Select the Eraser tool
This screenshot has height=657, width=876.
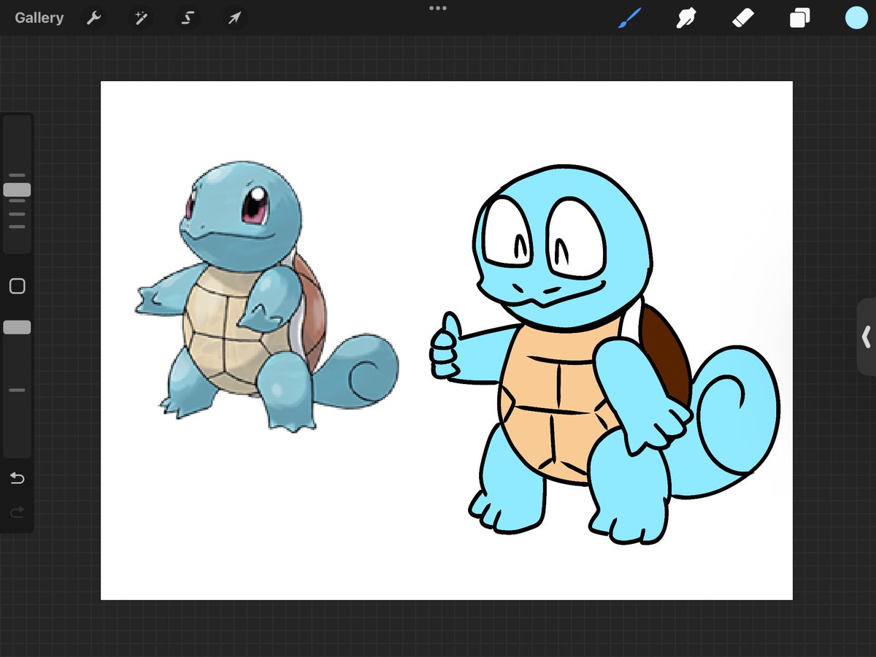coord(742,18)
